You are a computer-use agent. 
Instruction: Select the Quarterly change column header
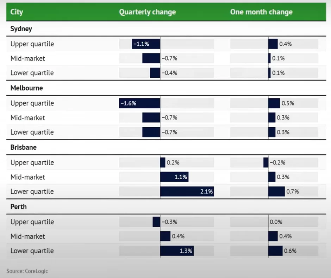(x=147, y=12)
